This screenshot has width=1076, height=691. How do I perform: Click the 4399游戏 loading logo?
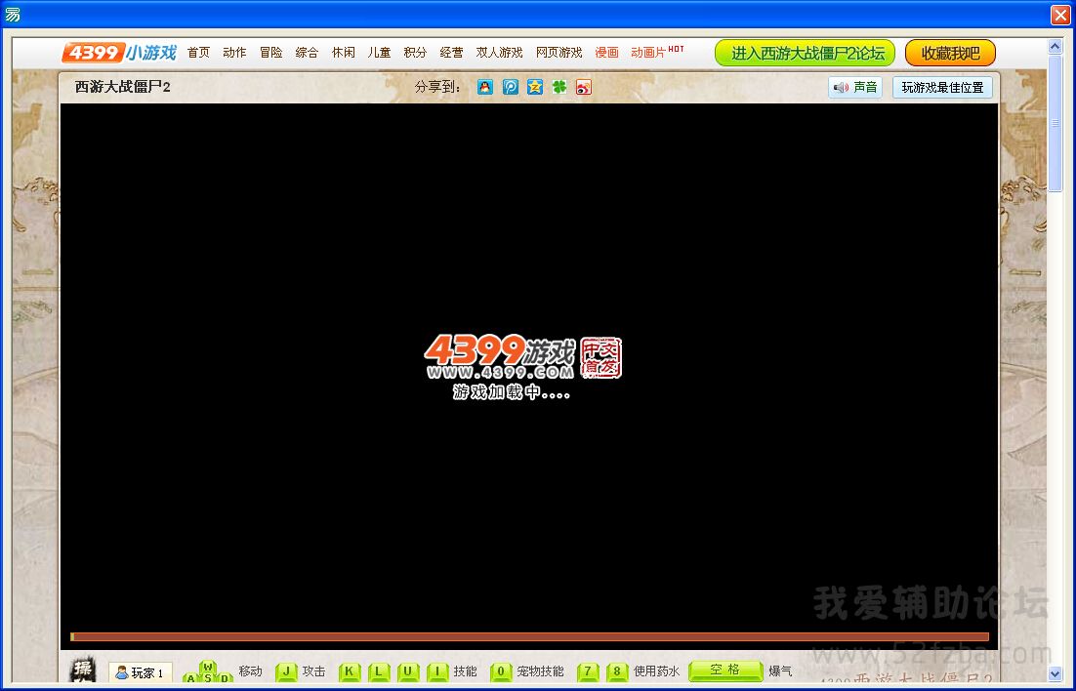(x=523, y=357)
